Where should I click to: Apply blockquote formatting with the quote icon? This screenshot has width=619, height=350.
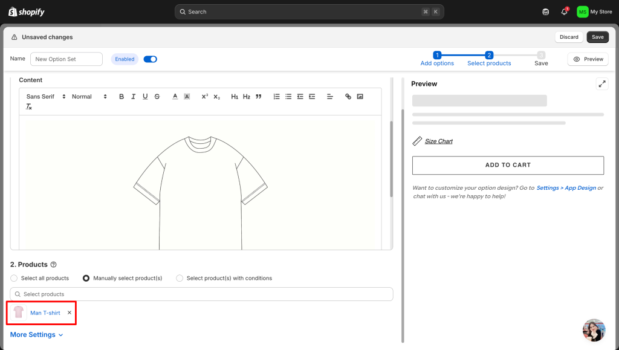click(259, 97)
